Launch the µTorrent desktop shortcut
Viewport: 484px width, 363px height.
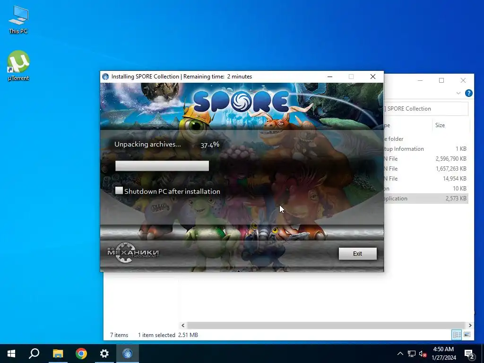pos(18,65)
